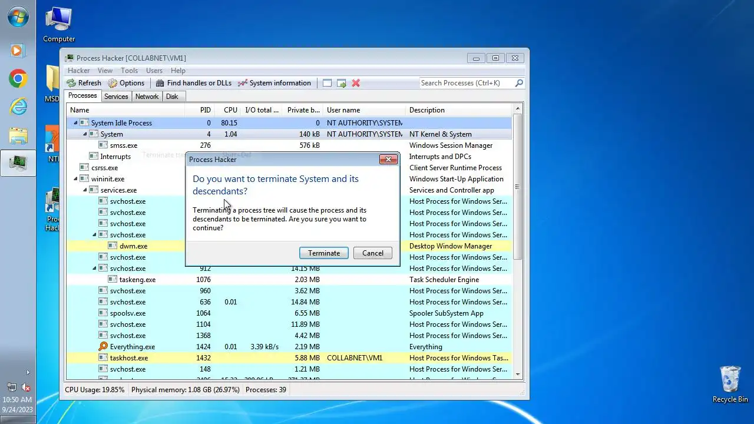
Task: Select the spoolsv.exe row
Action: [289, 313]
